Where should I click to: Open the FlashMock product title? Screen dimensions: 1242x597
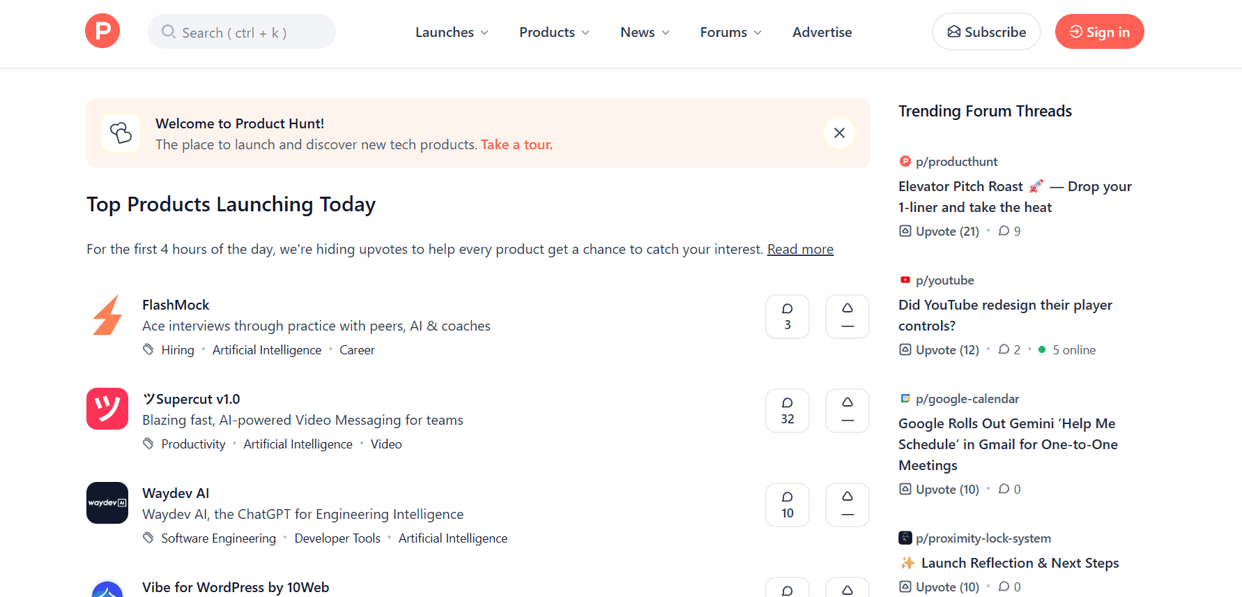(x=176, y=305)
